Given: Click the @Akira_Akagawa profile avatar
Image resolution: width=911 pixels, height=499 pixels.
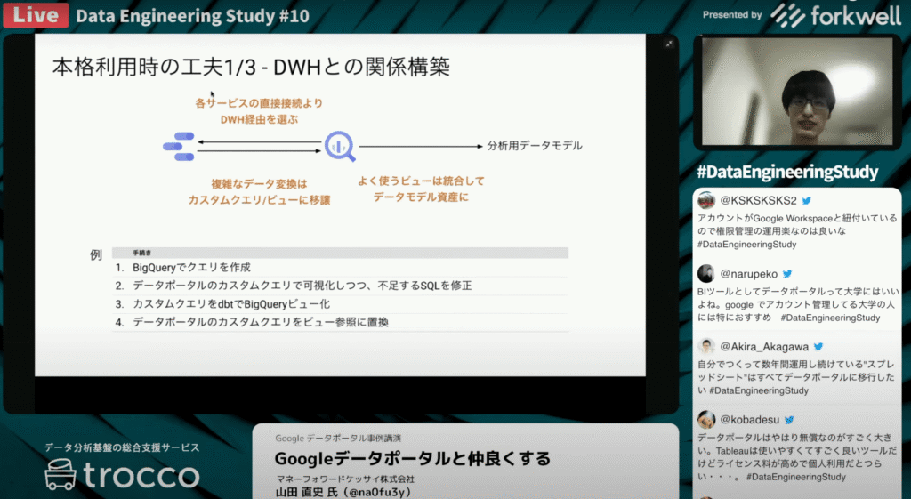Looking at the screenshot, I should pyautogui.click(x=706, y=347).
